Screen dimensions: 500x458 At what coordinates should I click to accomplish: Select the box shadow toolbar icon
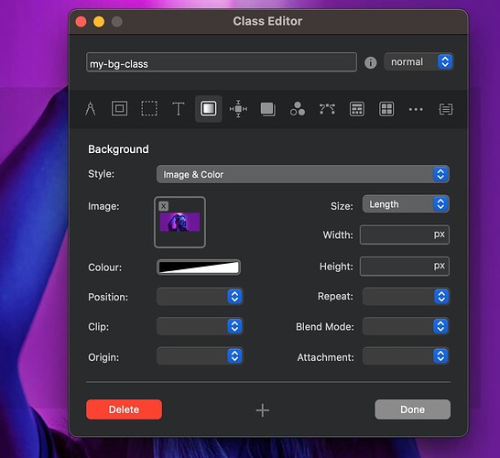tap(267, 109)
